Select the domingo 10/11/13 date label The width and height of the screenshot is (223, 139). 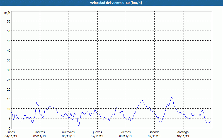[183, 134]
